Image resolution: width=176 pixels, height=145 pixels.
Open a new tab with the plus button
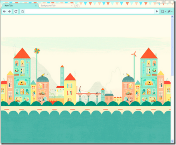point(77,6)
